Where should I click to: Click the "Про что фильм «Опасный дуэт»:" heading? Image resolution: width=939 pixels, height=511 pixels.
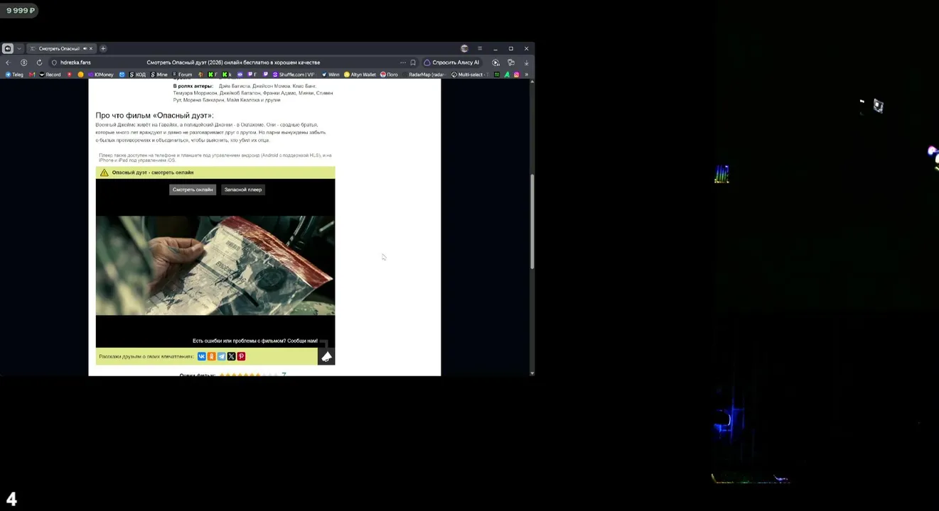(x=154, y=116)
